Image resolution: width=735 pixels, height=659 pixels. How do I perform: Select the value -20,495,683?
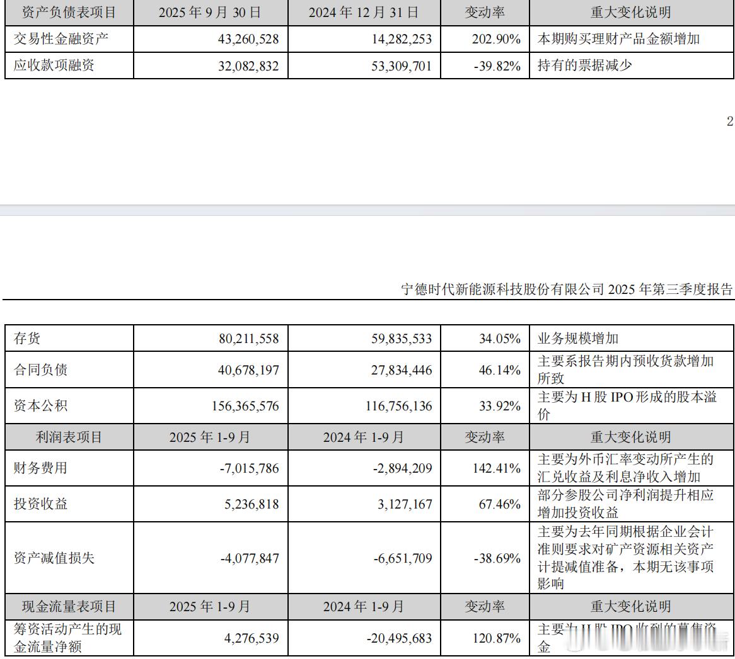(400, 638)
